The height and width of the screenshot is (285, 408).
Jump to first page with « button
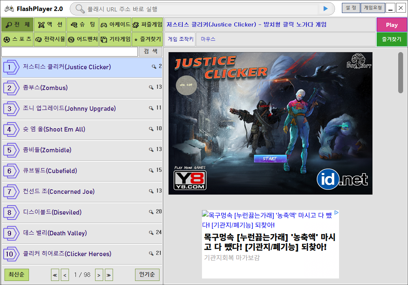[55, 275]
